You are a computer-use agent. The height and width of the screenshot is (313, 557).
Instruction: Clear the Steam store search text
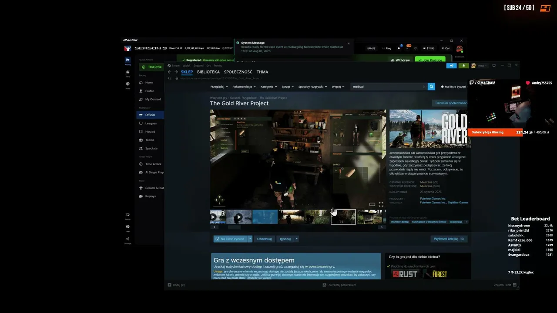tap(424, 87)
